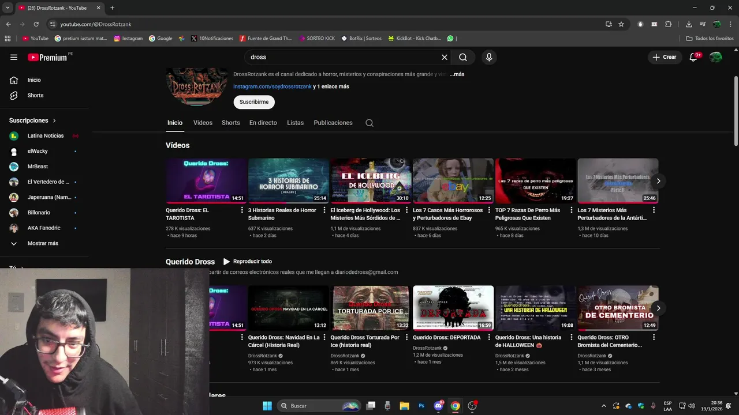The height and width of the screenshot is (415, 739).
Task: Switch to the Vídeos tab
Action: tap(203, 123)
